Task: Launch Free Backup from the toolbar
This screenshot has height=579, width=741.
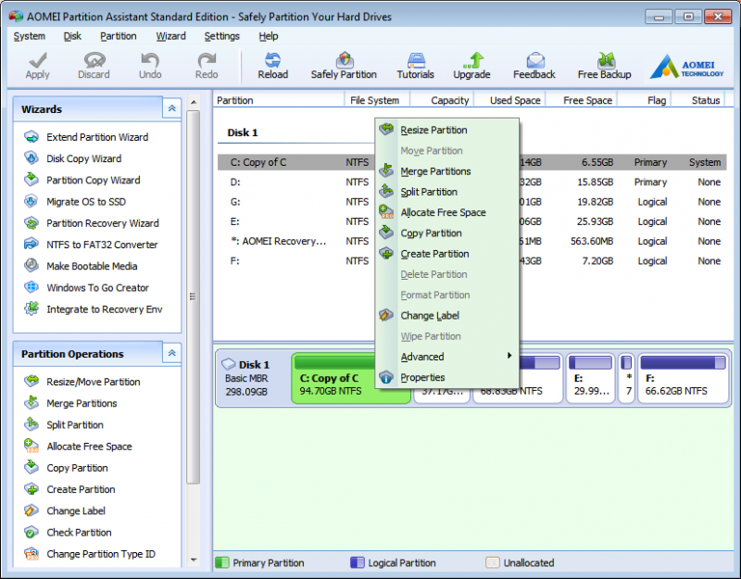Action: coord(604,65)
